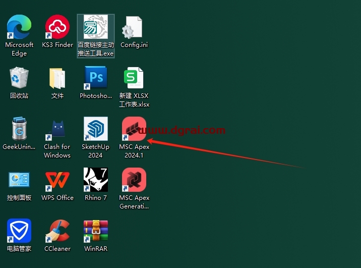Click the "SketchUp 2024" label text
The width and height of the screenshot is (361, 268).
coord(96,151)
